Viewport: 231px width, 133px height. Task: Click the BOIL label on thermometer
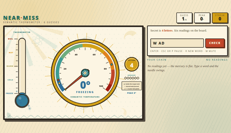10,39
